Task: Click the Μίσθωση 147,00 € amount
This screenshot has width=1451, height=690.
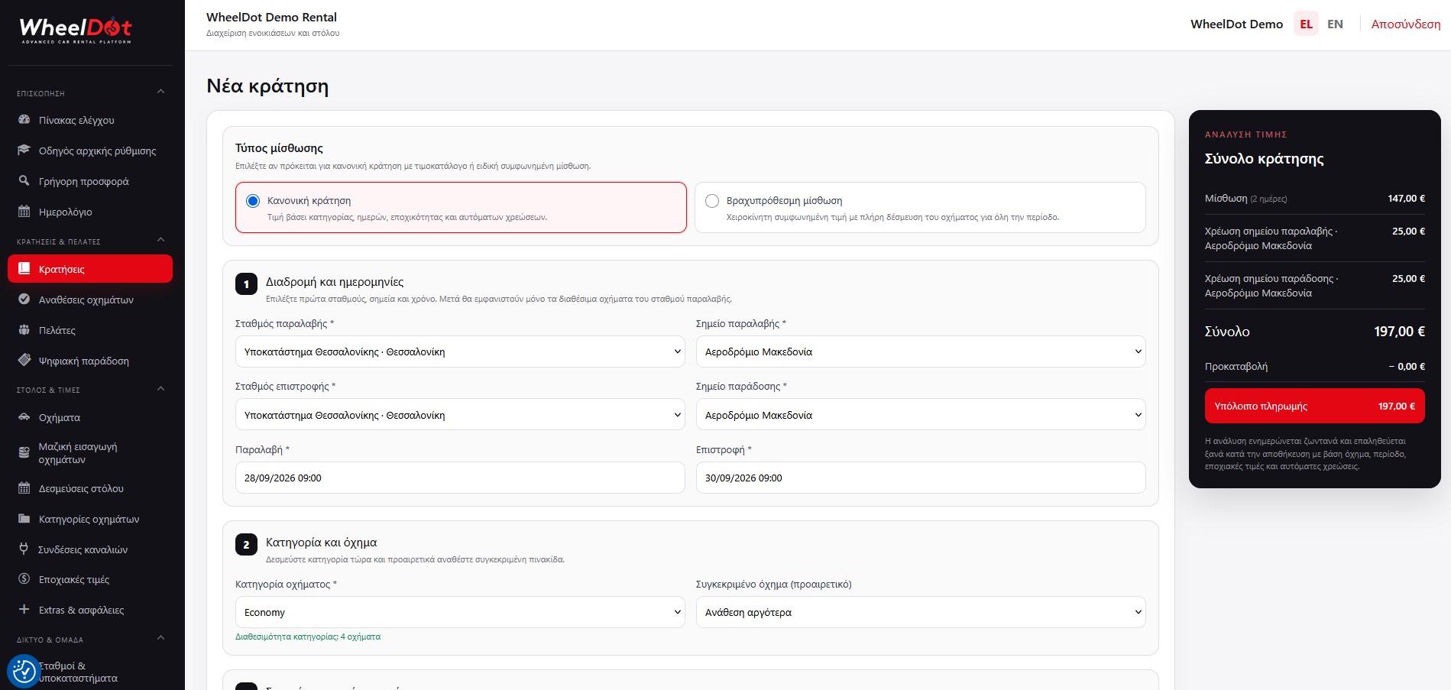Action: point(1406,199)
